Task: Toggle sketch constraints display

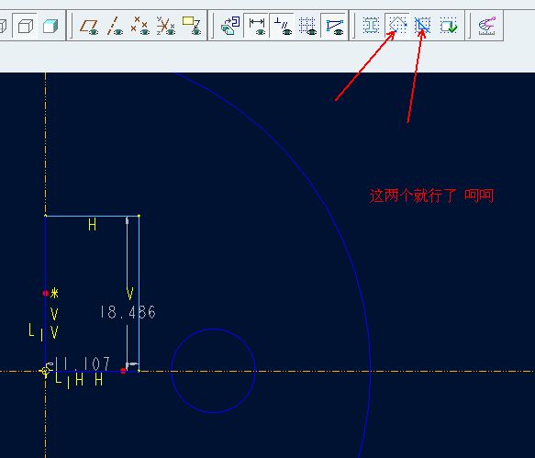Action: click(x=283, y=26)
